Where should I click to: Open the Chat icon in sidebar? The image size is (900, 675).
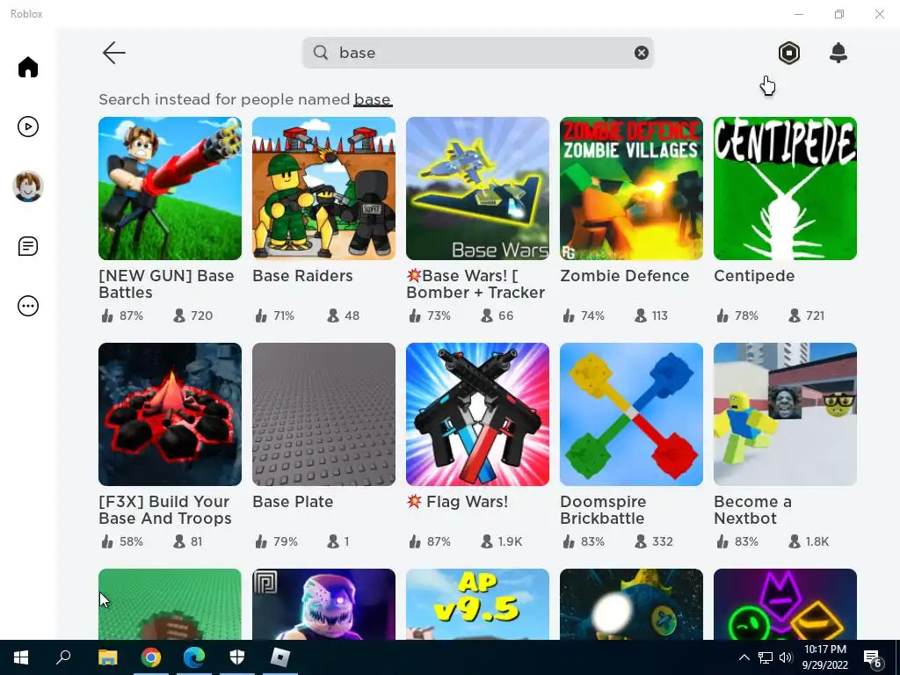(27, 246)
